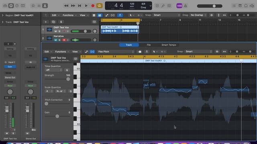257x144 pixels.
Task: Open the tracks area Edit menu
Action: (55, 15)
